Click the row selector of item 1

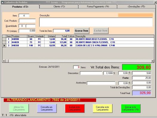coord(4,39)
